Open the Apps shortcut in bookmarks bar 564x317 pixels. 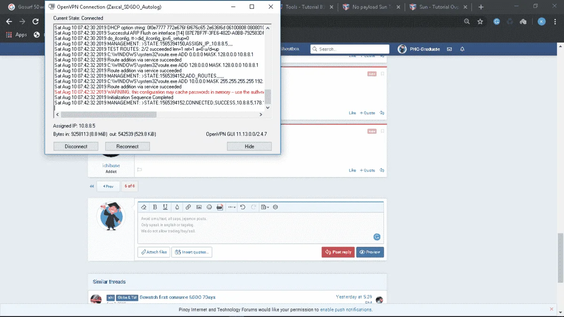pyautogui.click(x=16, y=35)
